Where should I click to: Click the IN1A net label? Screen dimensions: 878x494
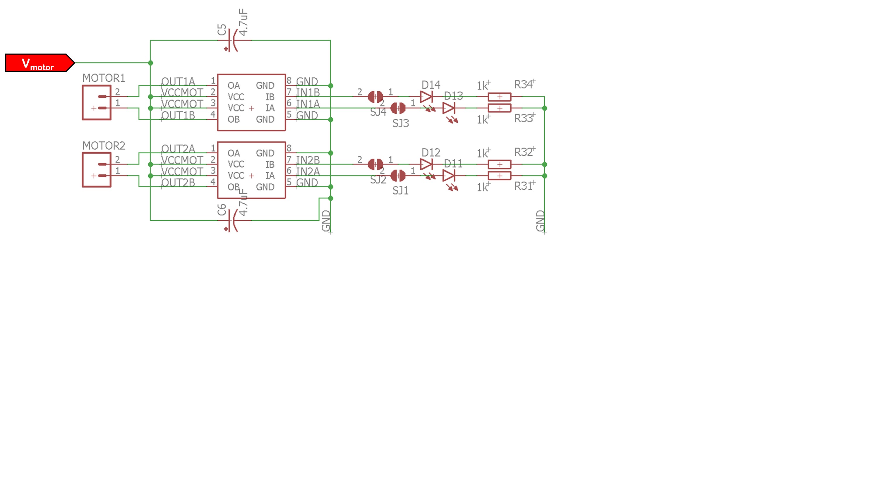308,104
